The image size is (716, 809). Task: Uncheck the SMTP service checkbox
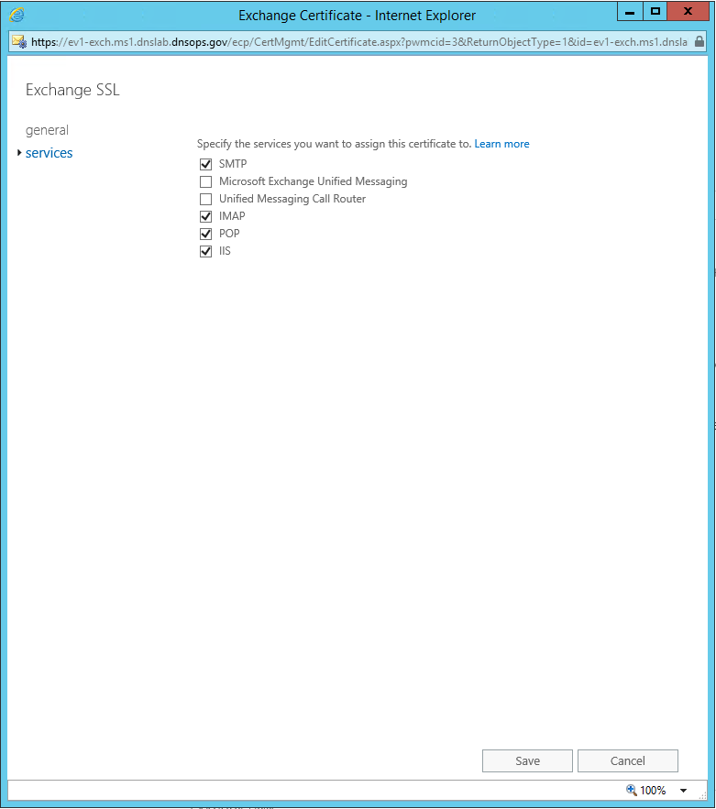click(x=205, y=165)
